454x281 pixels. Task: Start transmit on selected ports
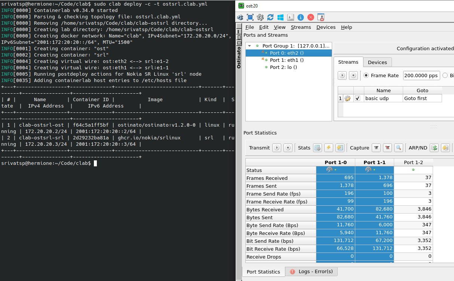point(276,148)
